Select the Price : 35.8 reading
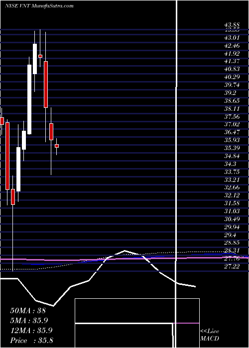 [31, 340]
